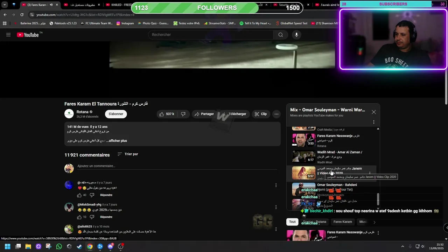Subscribe with the S'abonner button
The width and height of the screenshot is (448, 252).
[x=116, y=114]
